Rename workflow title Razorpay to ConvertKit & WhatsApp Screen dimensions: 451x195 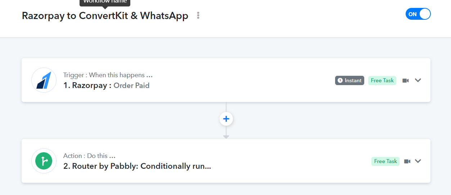105,16
